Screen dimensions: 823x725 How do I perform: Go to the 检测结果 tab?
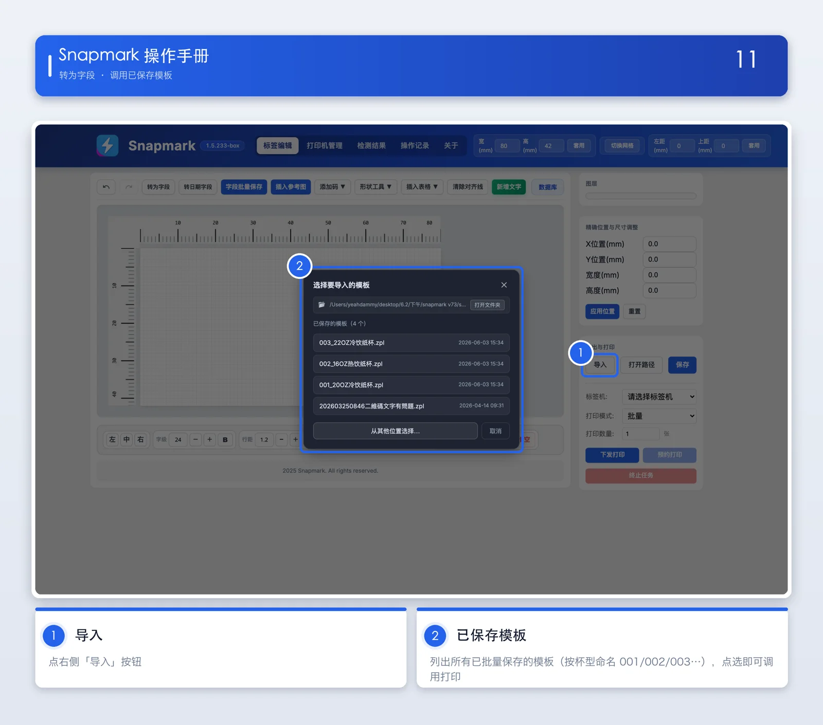tap(371, 146)
